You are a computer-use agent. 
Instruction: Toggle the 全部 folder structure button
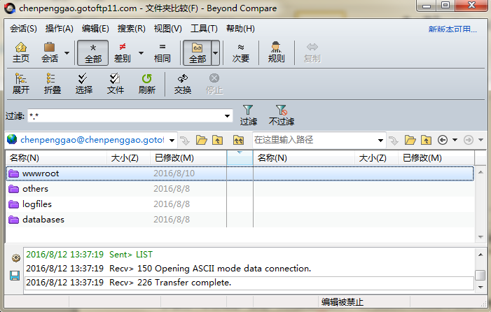tap(198, 52)
